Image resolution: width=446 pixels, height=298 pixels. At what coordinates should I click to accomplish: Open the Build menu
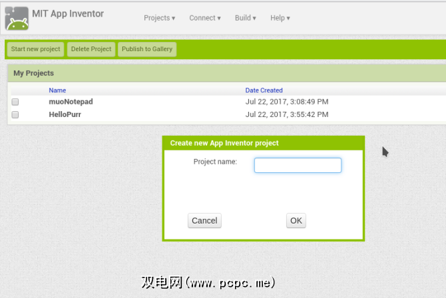coord(245,18)
